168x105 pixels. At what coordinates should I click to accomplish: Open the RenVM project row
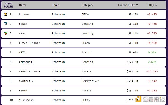pos(84,90)
